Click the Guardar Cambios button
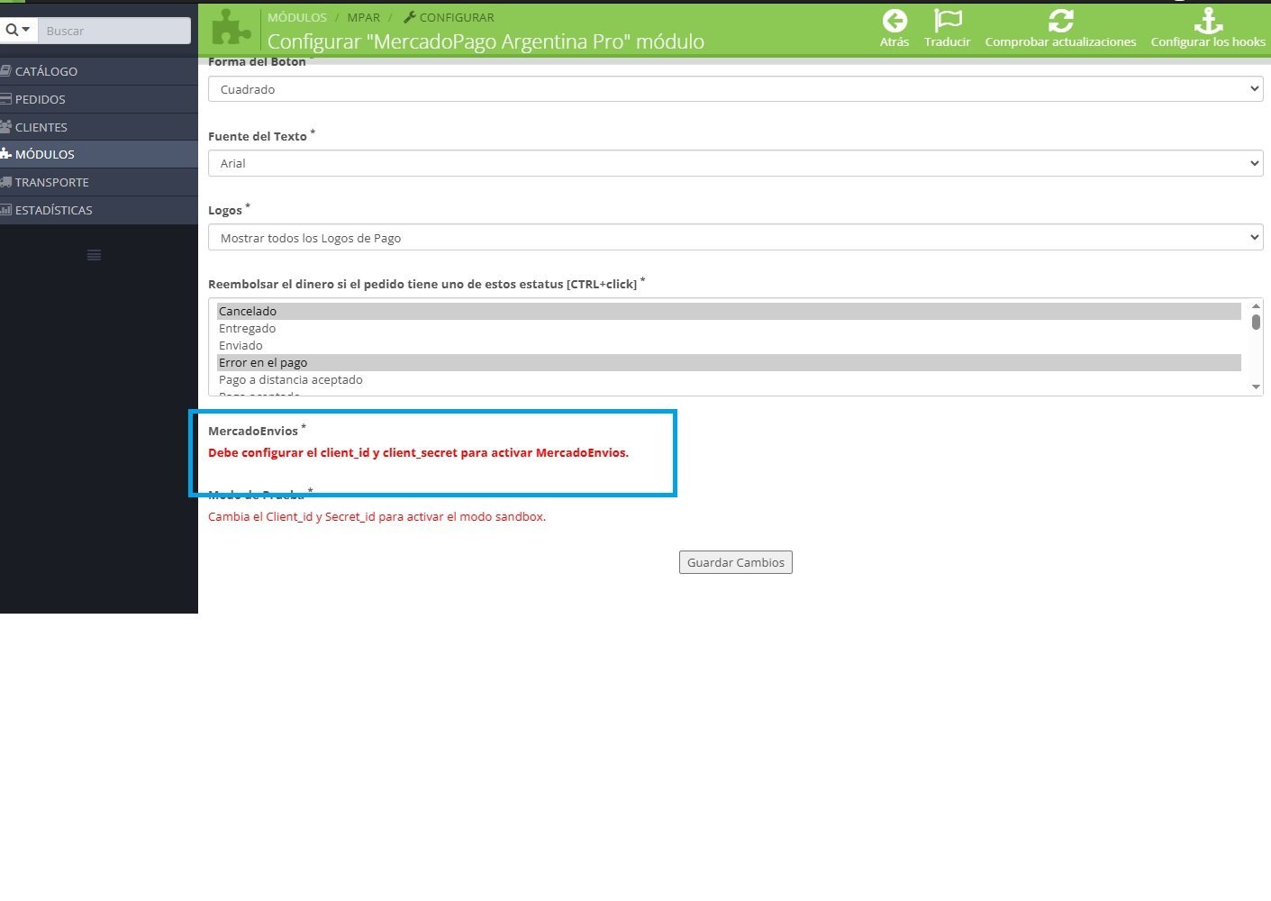Image resolution: width=1271 pixels, height=901 pixels. click(x=736, y=562)
